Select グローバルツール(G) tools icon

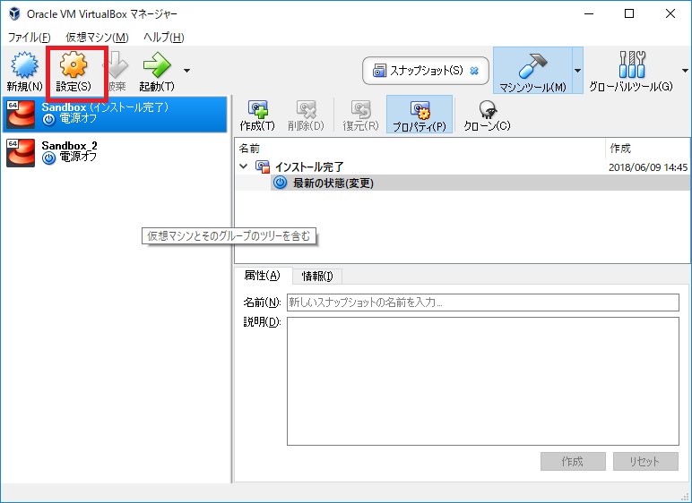tap(632, 64)
